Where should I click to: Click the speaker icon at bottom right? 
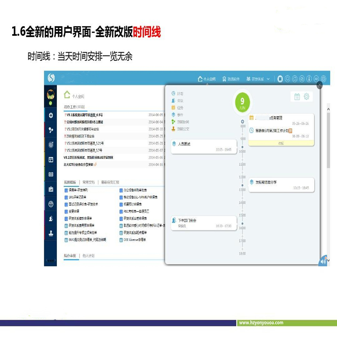(323, 261)
